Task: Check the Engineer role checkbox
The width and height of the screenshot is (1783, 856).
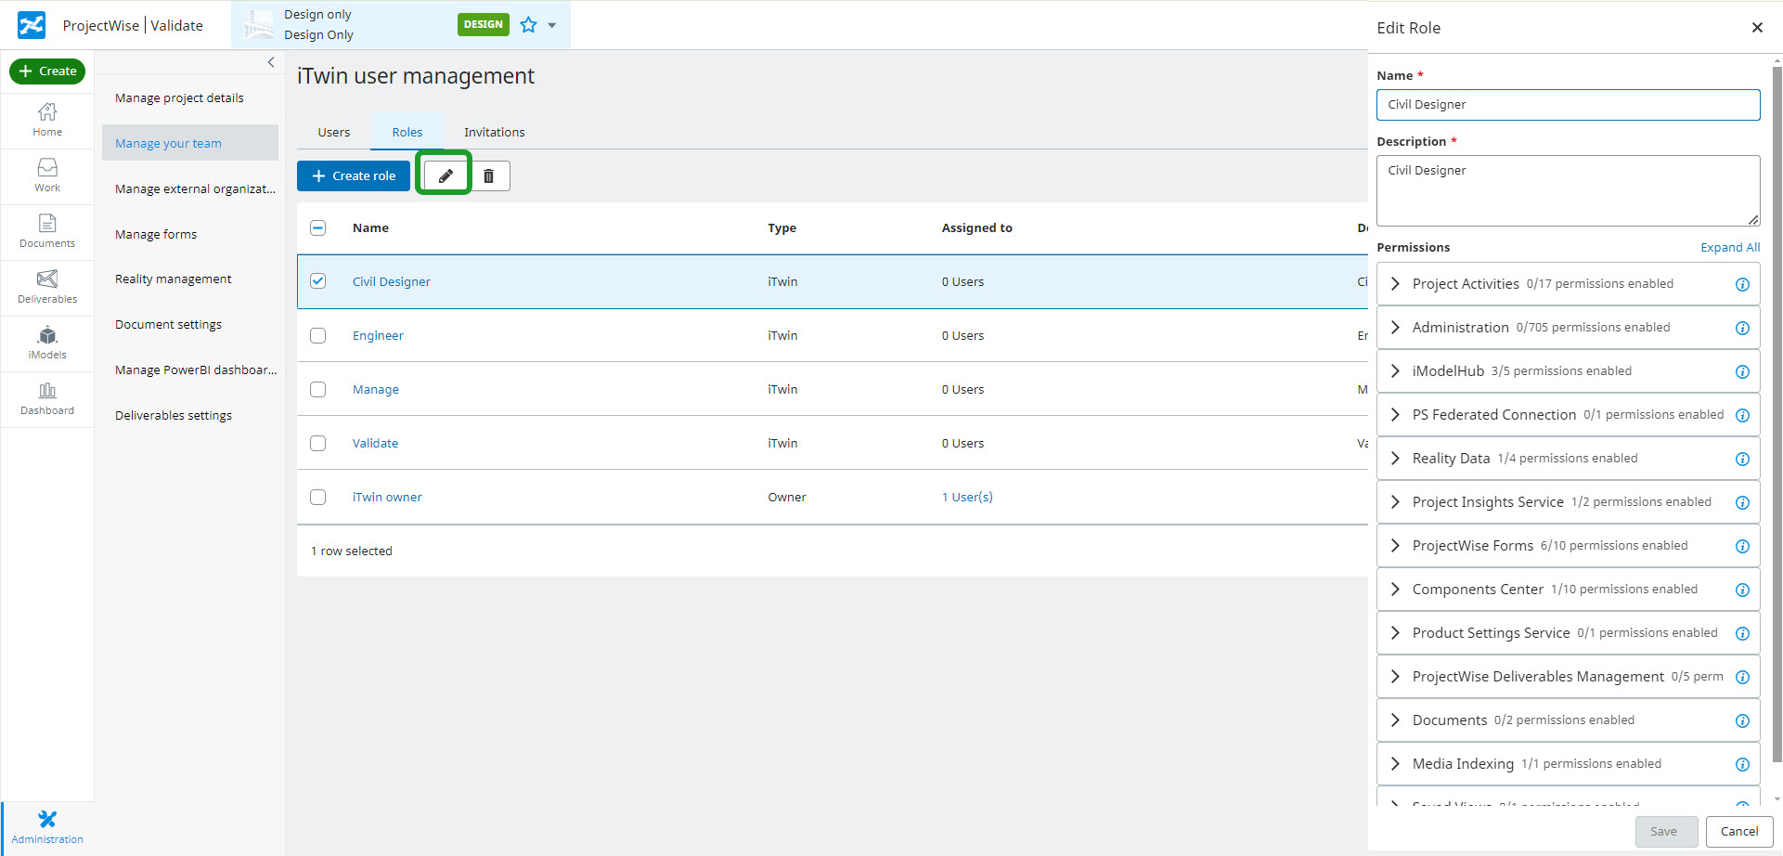Action: point(318,335)
